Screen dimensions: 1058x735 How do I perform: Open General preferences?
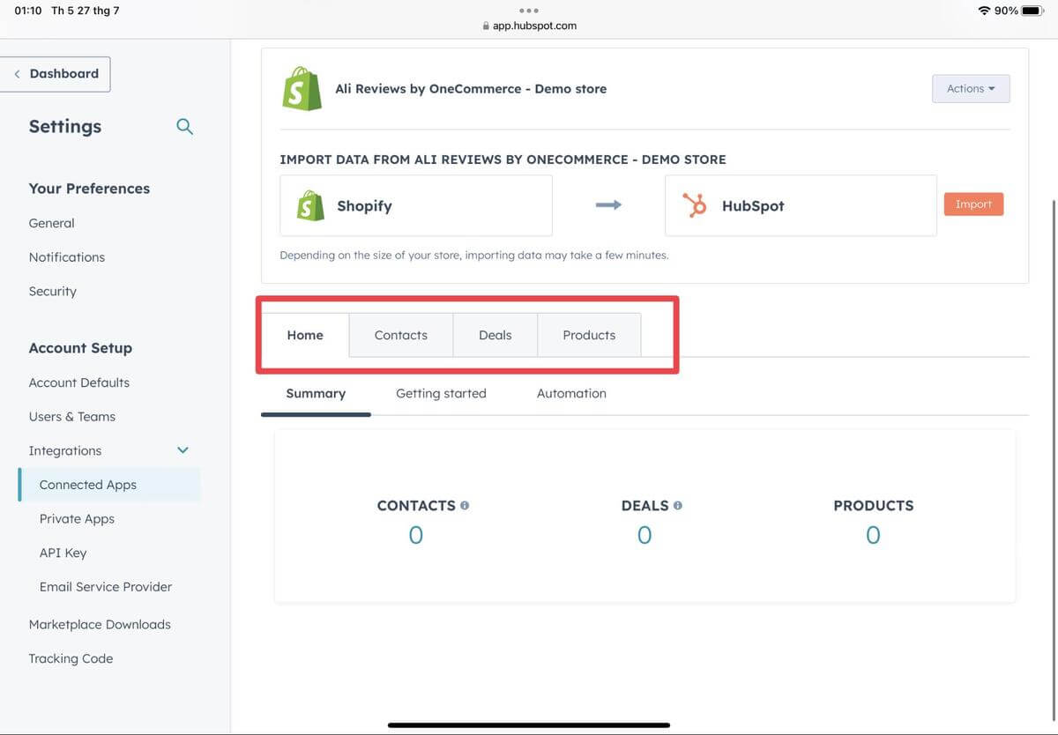[52, 224]
